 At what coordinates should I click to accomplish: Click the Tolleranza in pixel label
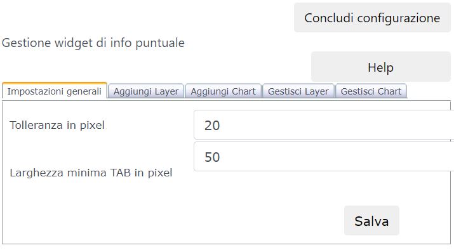point(57,125)
